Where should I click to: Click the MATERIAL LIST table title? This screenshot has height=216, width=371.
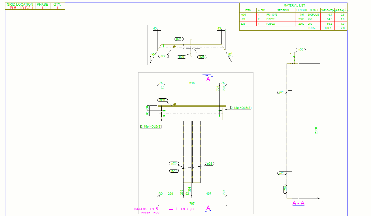point(294,5)
